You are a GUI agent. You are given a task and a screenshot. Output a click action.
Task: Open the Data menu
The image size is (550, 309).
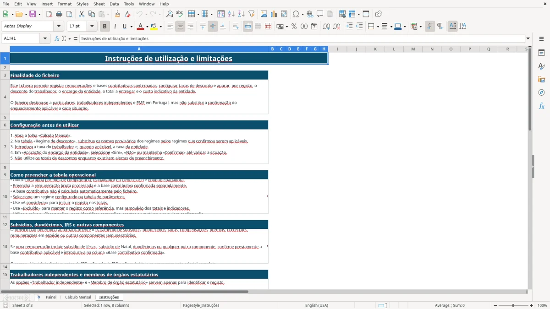click(x=114, y=4)
